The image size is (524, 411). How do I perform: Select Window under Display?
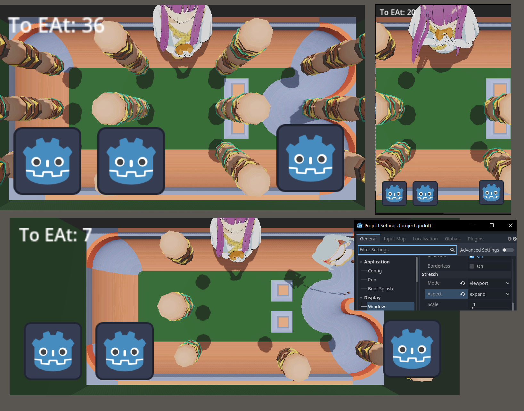click(x=390, y=307)
